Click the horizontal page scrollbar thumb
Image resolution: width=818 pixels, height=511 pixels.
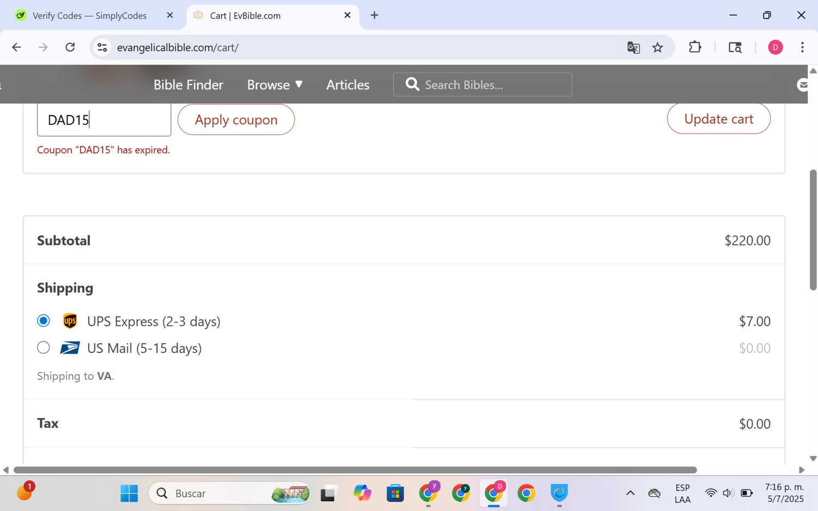[355, 470]
